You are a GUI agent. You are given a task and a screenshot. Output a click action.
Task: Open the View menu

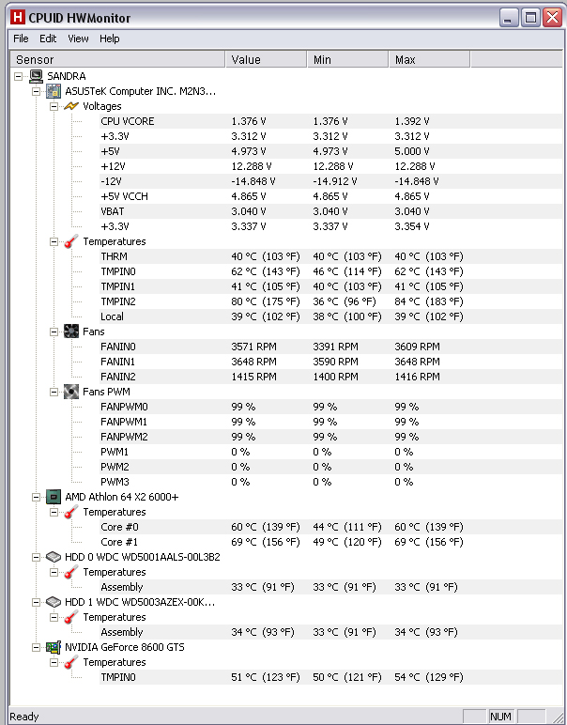[78, 39]
